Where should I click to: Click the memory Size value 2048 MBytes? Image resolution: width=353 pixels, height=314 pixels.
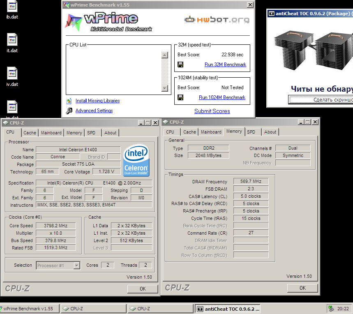208,155
